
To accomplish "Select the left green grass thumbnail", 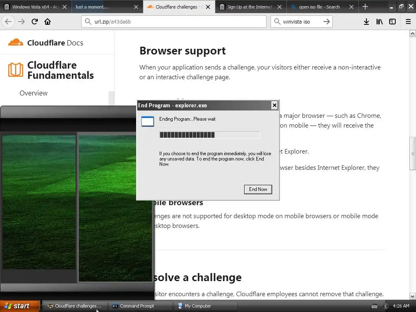I will [39, 202].
